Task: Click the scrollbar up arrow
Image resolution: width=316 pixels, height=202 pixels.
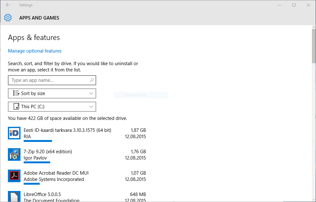Action: coord(314,27)
